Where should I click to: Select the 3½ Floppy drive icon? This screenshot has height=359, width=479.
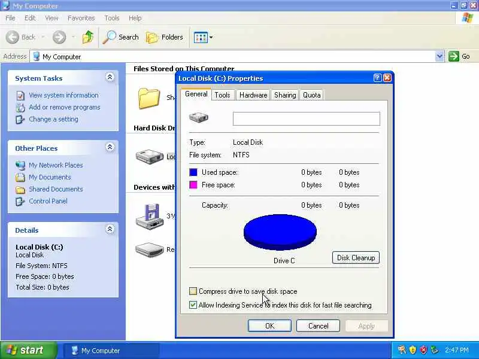pyautogui.click(x=149, y=216)
